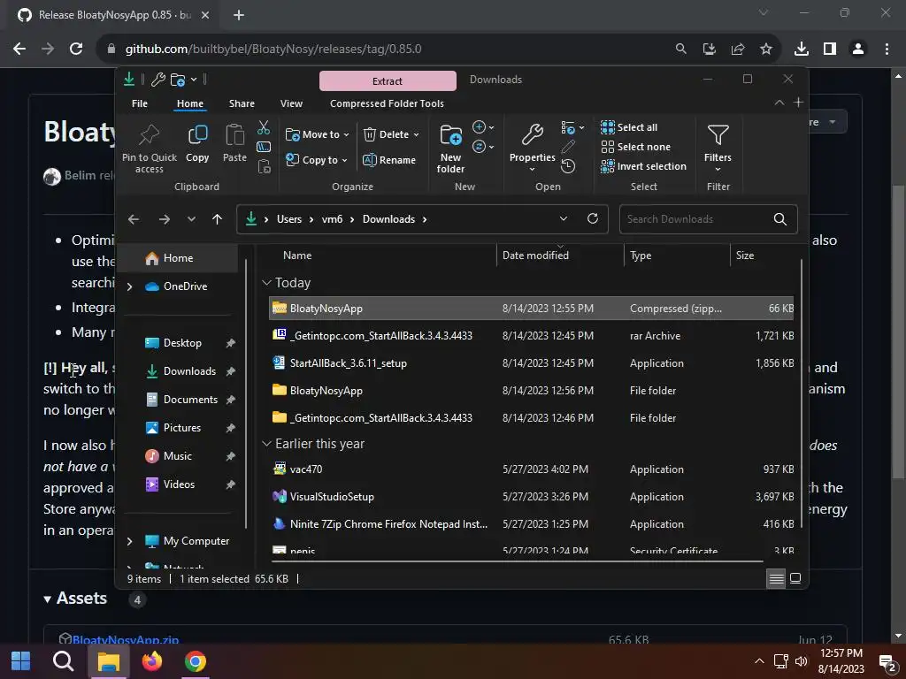Collapse the Today group
Viewport: 906px width, 679px height.
tap(266, 283)
